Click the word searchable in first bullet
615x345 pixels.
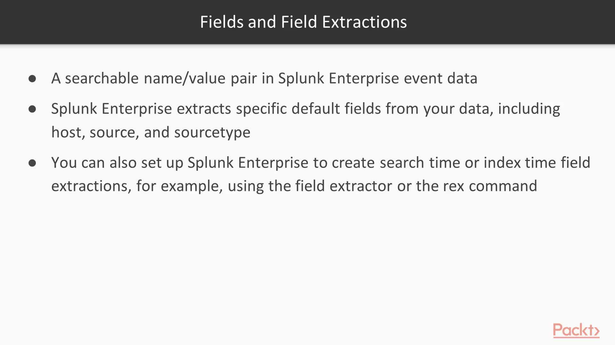tap(102, 78)
